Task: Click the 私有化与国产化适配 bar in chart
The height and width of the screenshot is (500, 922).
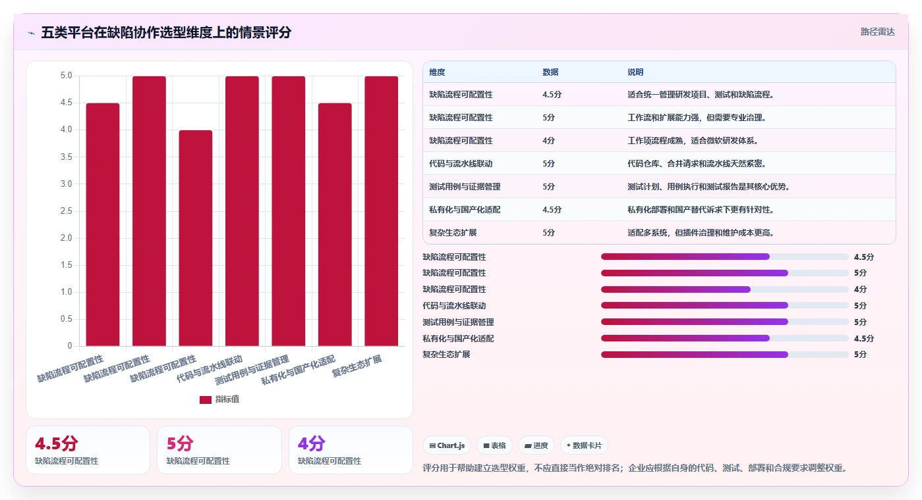Action: tap(335, 224)
